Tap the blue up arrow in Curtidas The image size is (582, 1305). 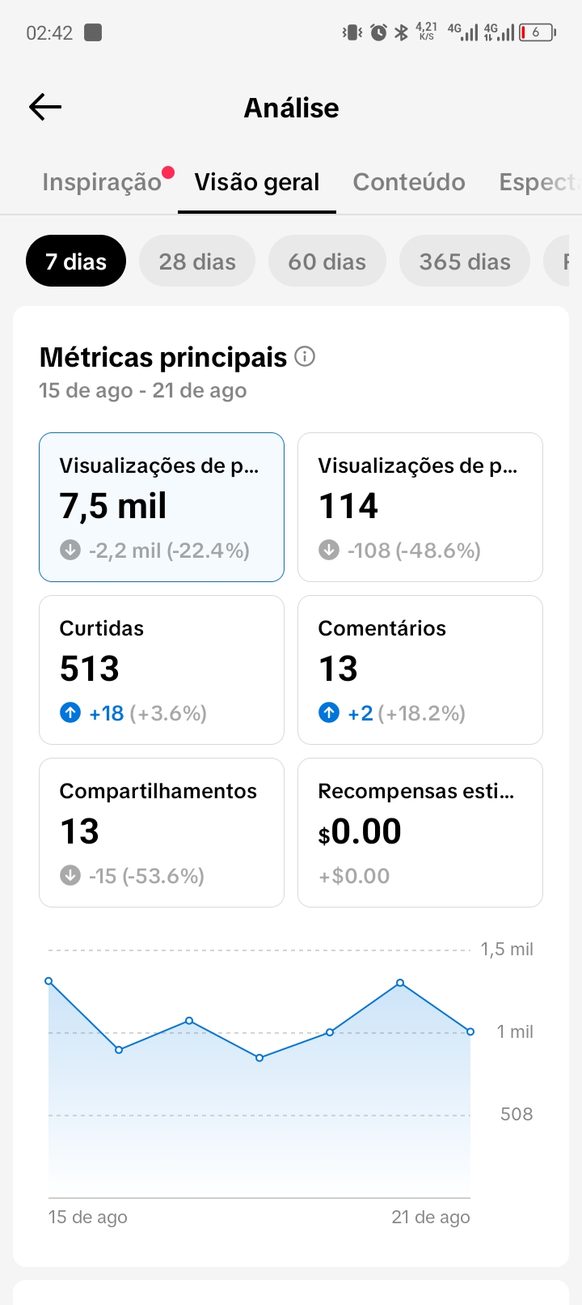click(70, 712)
